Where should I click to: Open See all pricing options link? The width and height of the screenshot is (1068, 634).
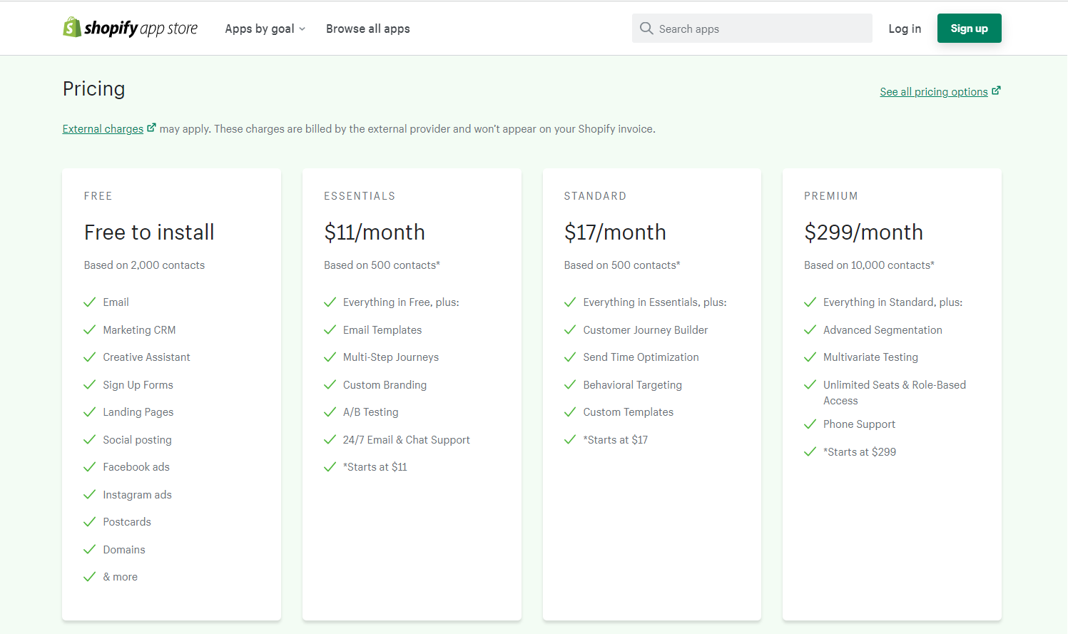933,92
